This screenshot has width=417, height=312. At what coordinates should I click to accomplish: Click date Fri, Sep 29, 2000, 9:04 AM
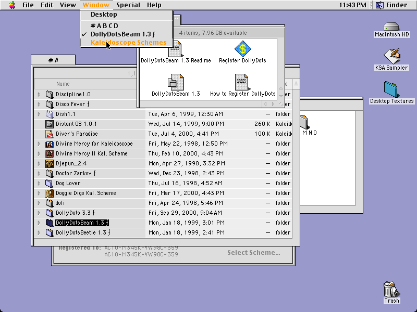(186, 213)
